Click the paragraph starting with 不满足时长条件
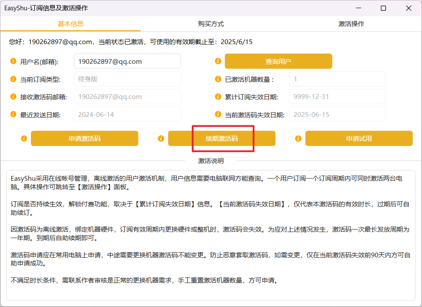This screenshot has width=422, height=307. (145, 280)
